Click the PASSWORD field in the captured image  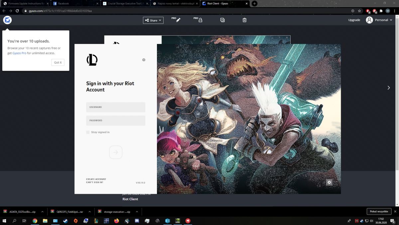pyautogui.click(x=116, y=120)
